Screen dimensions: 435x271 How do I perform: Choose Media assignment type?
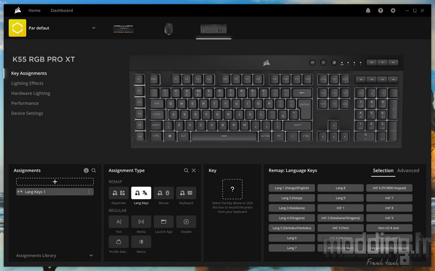click(141, 221)
